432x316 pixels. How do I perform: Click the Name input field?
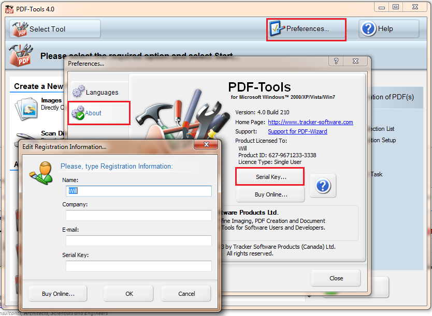(139, 191)
